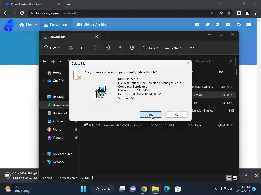Image resolution: width=261 pixels, height=195 pixels.
Task: Add a new File Explorer tab
Action: [108, 37]
